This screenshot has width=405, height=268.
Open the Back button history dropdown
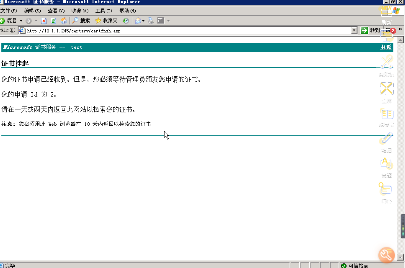coord(21,21)
